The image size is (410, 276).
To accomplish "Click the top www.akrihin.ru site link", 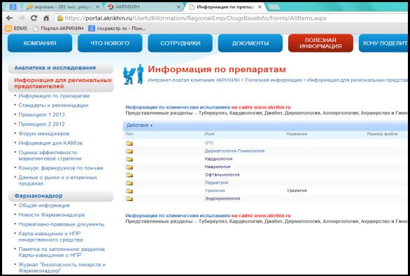I will click(272, 107).
